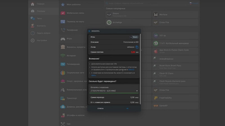Open the Games gamepad category icon
225x126 pixels.
point(63,39)
